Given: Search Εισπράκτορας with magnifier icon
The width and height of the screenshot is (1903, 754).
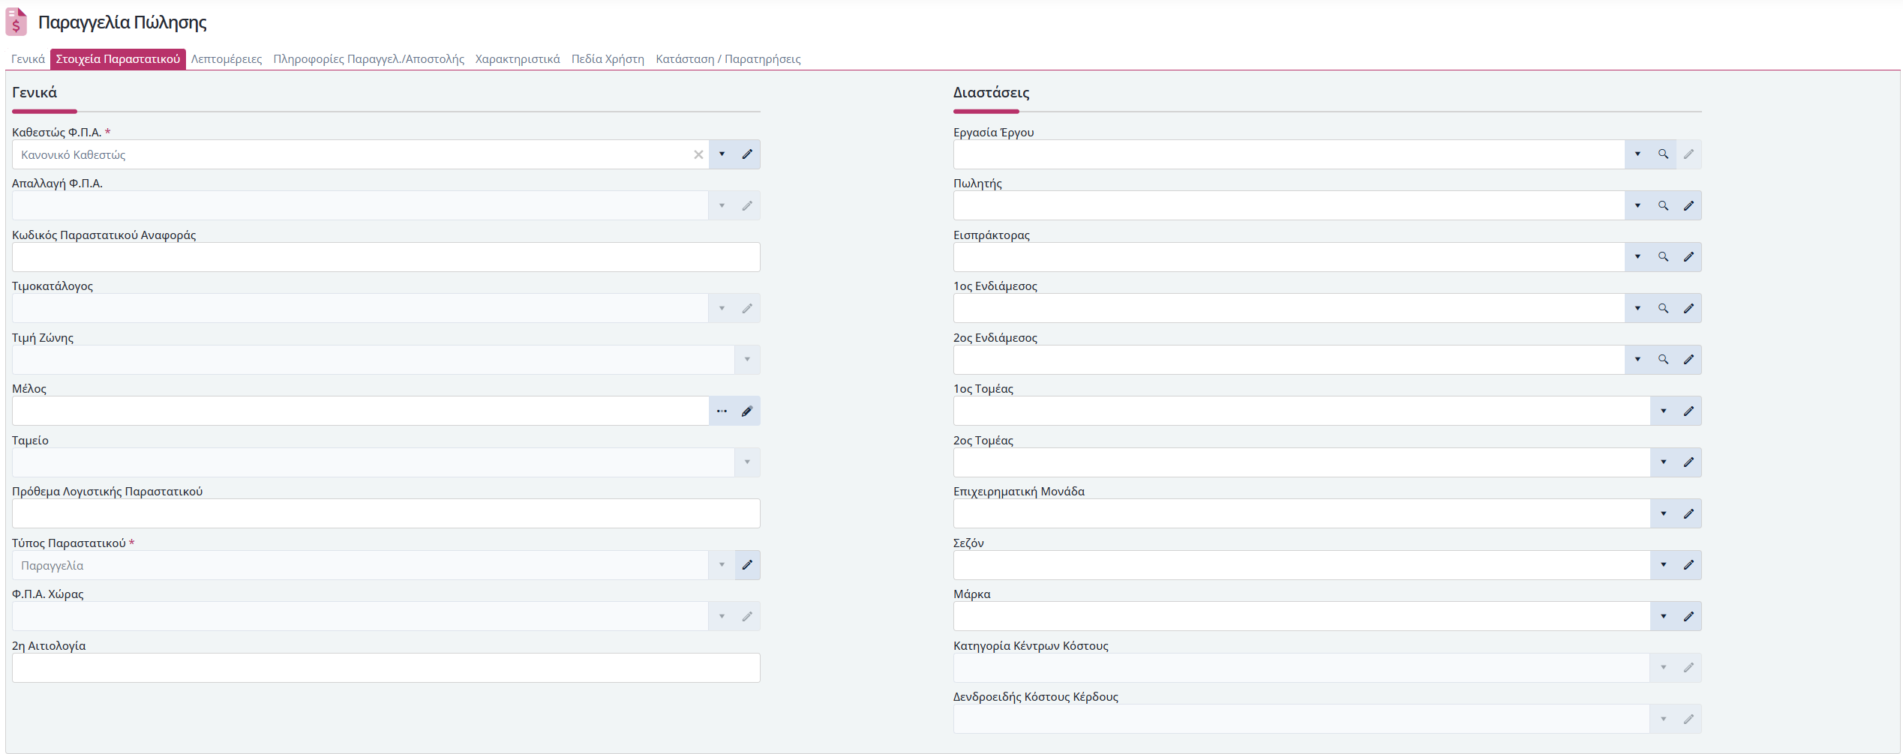Looking at the screenshot, I should click(1663, 257).
